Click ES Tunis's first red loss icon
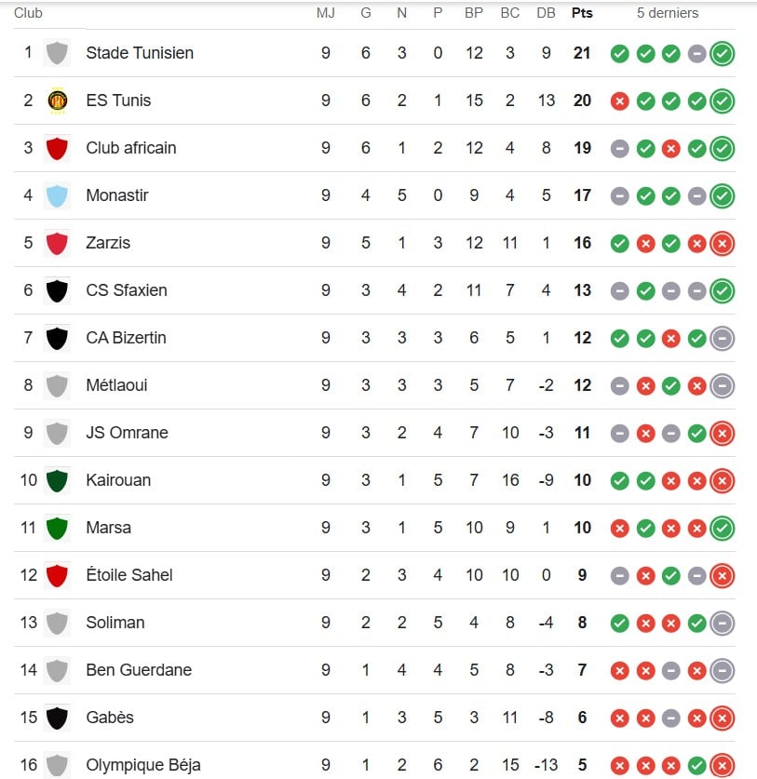 pos(619,101)
